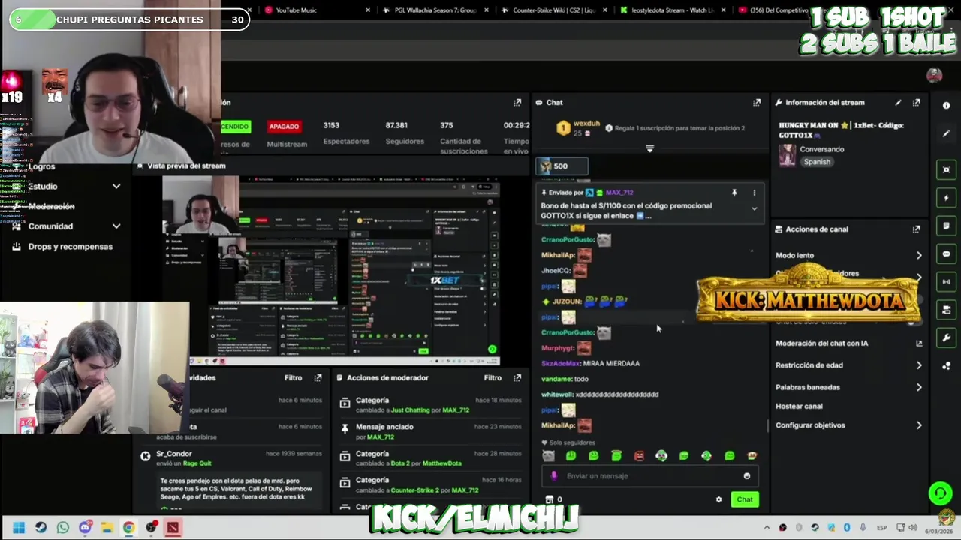Switch to leostyledota Stream tab
This screenshot has height=540, width=961.
673,10
